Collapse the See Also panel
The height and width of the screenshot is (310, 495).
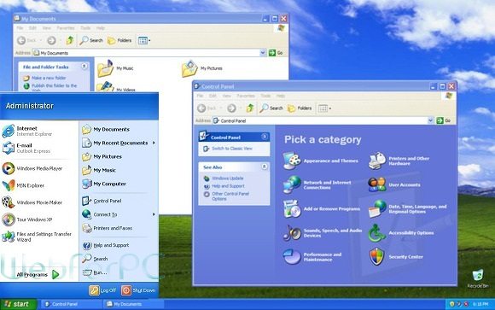(x=265, y=167)
